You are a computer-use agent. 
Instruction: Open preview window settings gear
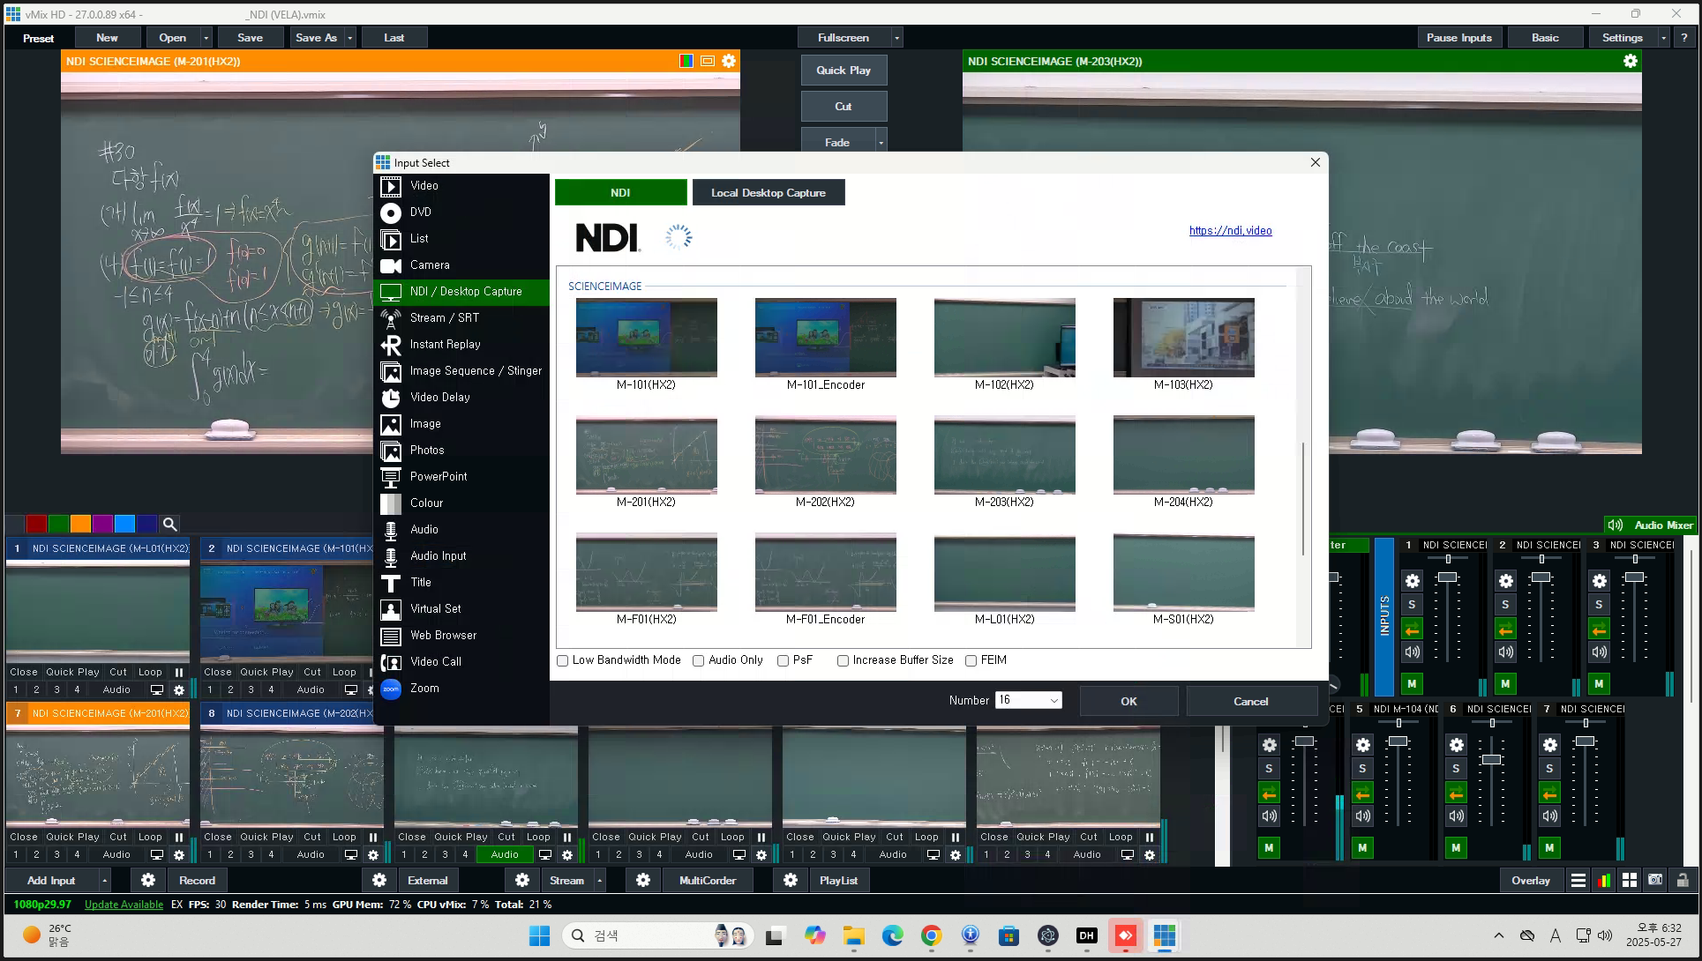point(729,61)
